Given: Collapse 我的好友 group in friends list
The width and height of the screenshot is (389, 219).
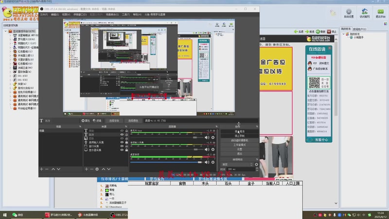Looking at the screenshot, I should tap(344, 34).
